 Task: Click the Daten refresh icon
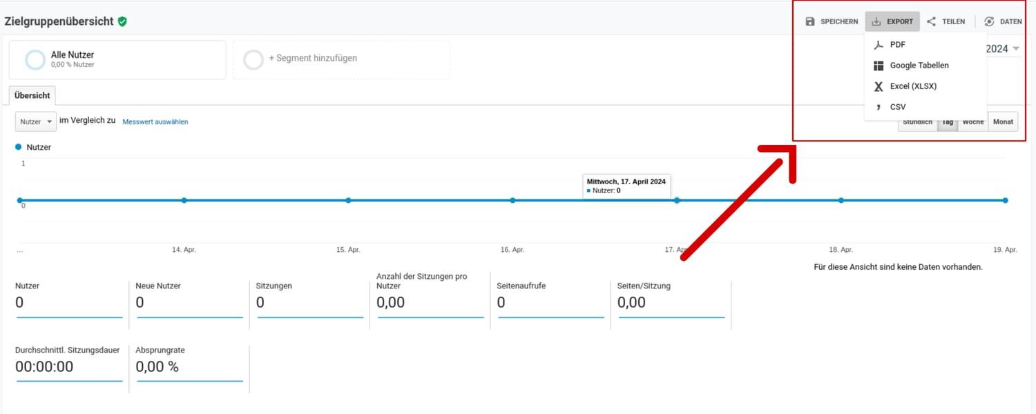(990, 21)
